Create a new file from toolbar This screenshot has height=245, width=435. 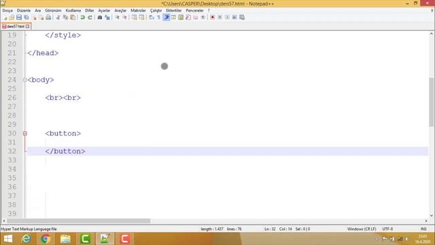click(5, 18)
